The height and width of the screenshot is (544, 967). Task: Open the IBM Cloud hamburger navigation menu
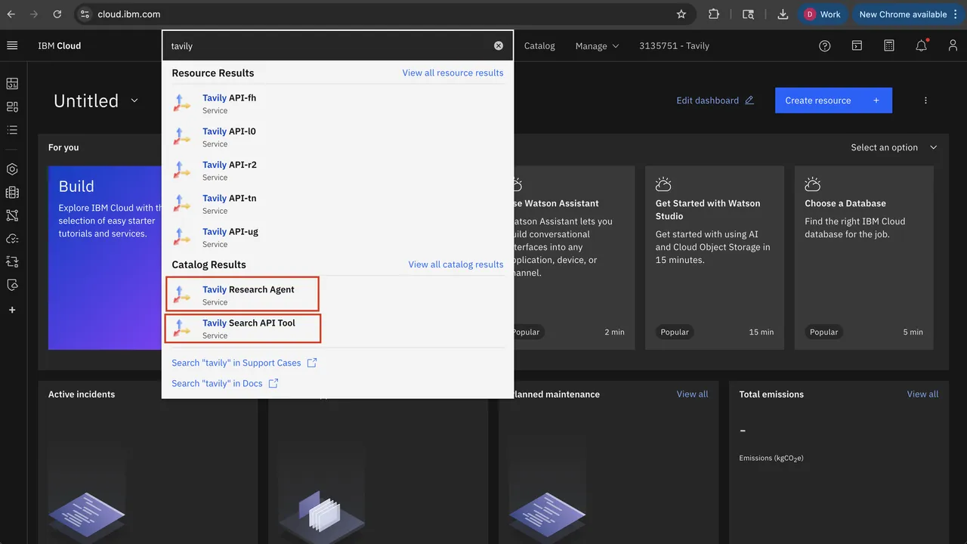[12, 45]
